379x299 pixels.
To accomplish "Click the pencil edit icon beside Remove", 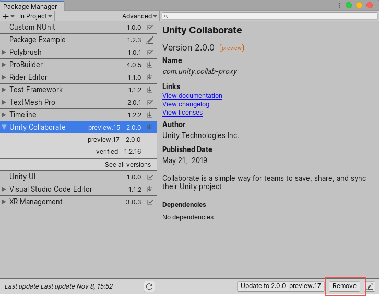I will [x=370, y=286].
